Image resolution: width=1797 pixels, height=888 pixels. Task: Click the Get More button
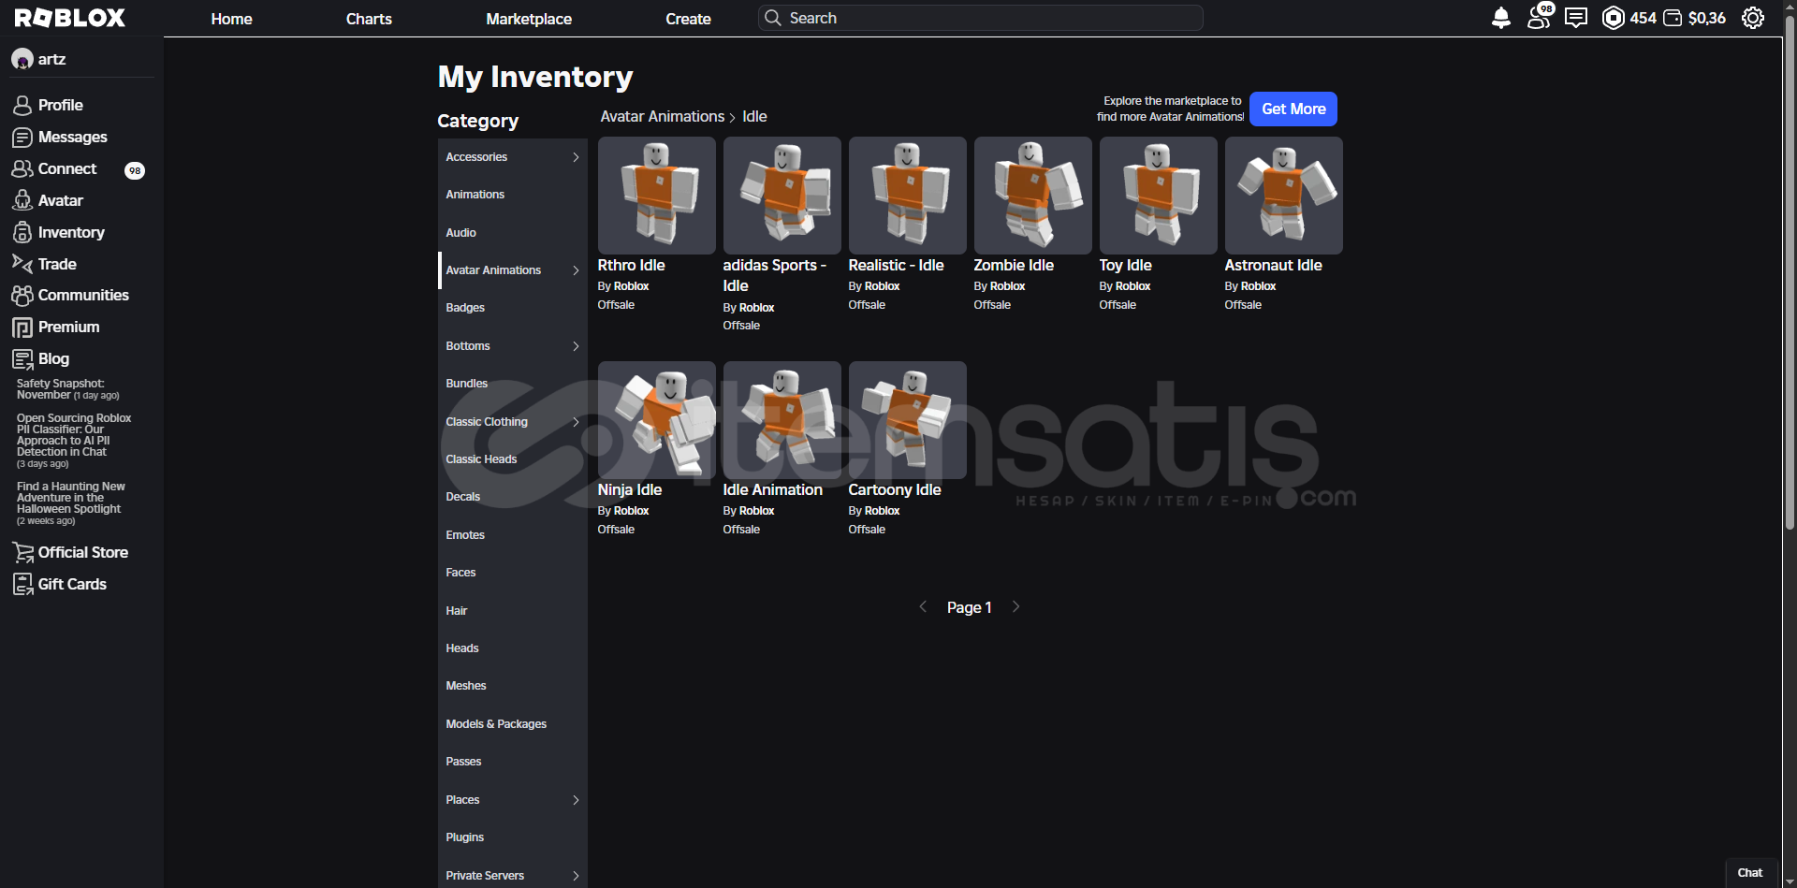click(x=1293, y=109)
